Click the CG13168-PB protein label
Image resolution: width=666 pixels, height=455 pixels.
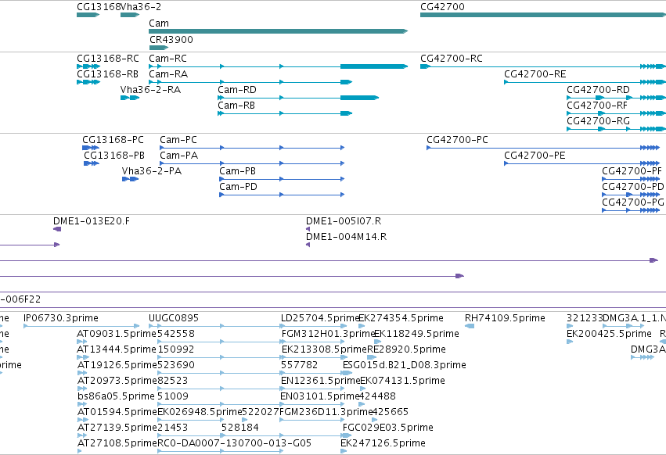(x=114, y=156)
